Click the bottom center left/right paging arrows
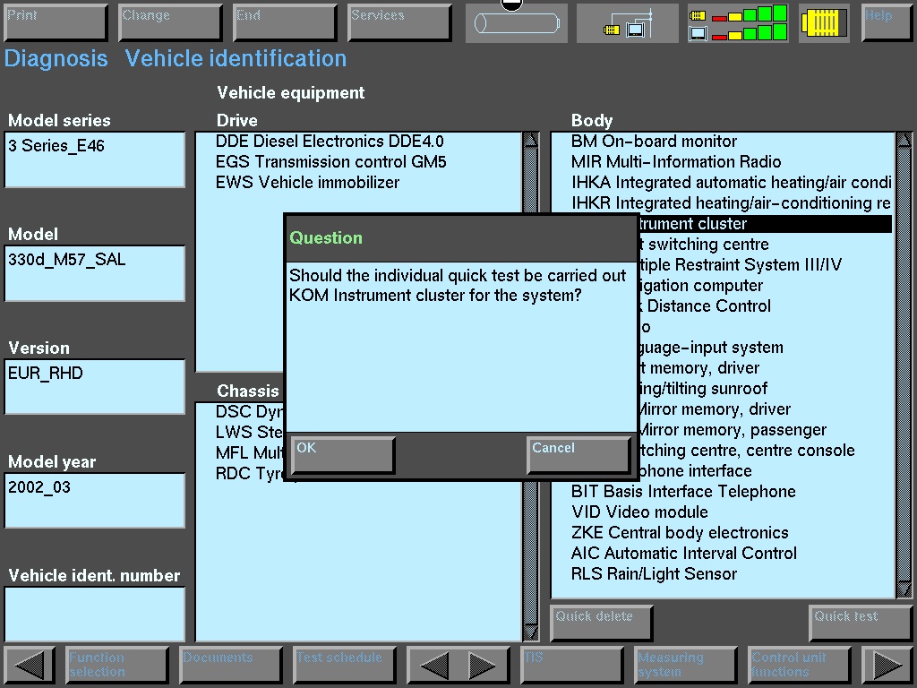Viewport: 917px width, 688px height. (x=458, y=666)
